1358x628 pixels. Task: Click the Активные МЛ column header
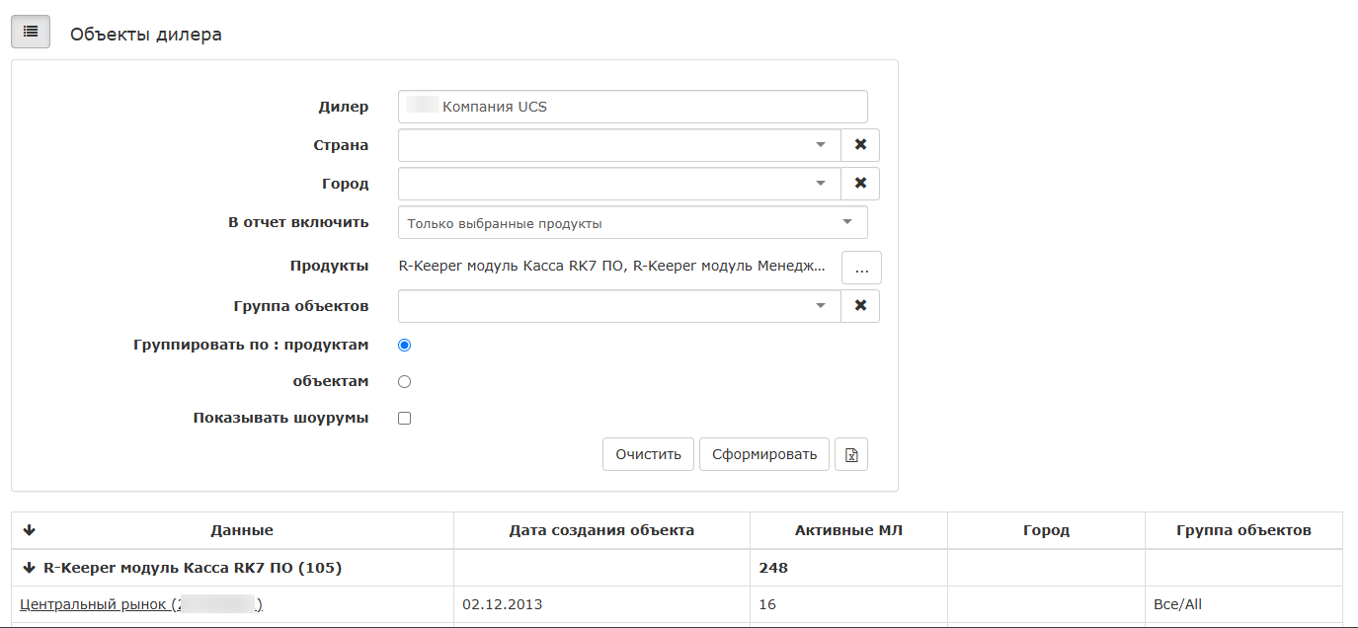coord(848,531)
